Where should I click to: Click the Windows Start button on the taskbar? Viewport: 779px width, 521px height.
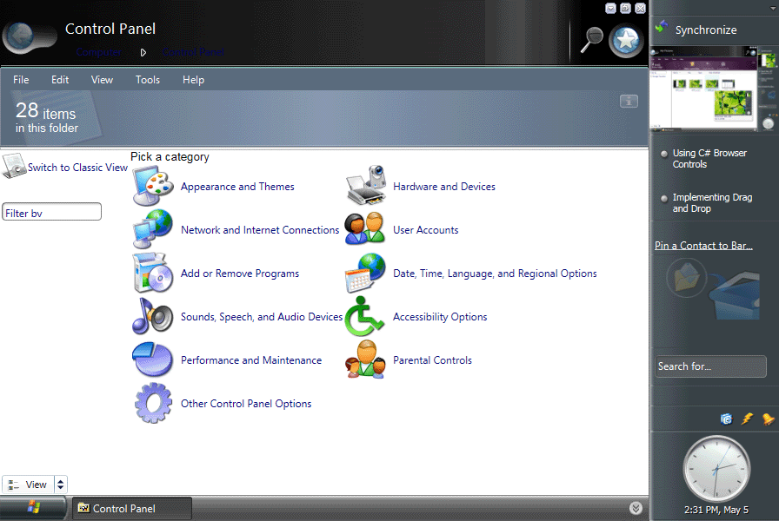[x=33, y=508]
